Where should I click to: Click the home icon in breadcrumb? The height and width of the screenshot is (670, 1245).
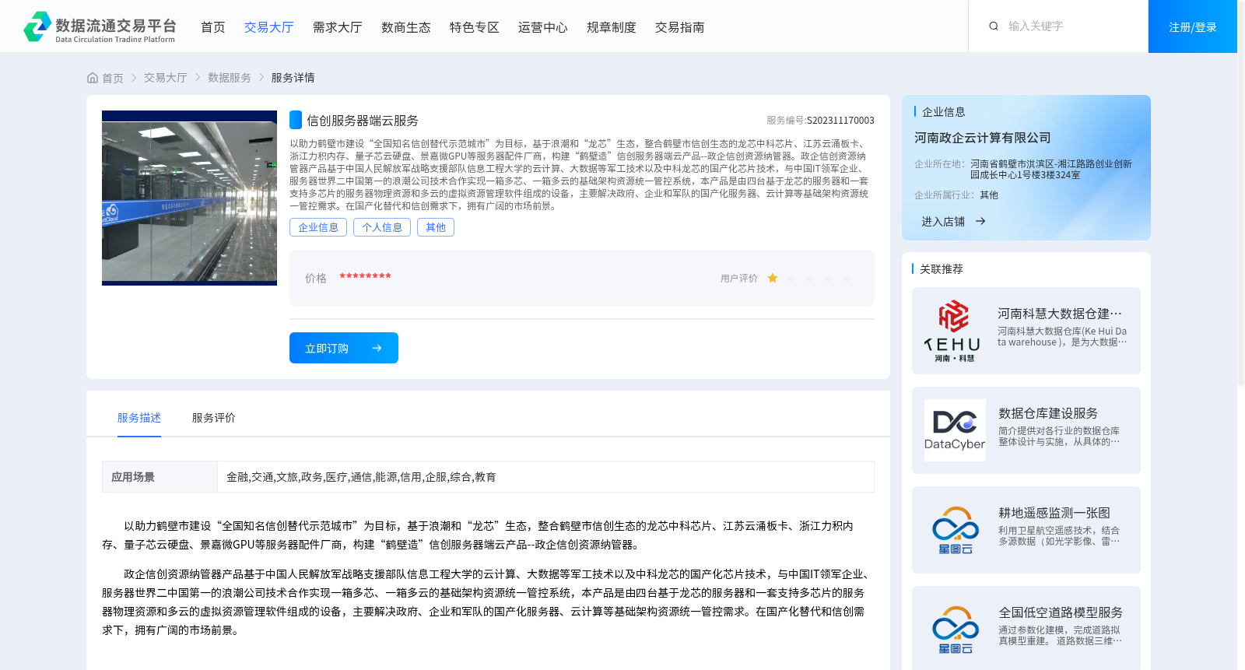(x=93, y=78)
